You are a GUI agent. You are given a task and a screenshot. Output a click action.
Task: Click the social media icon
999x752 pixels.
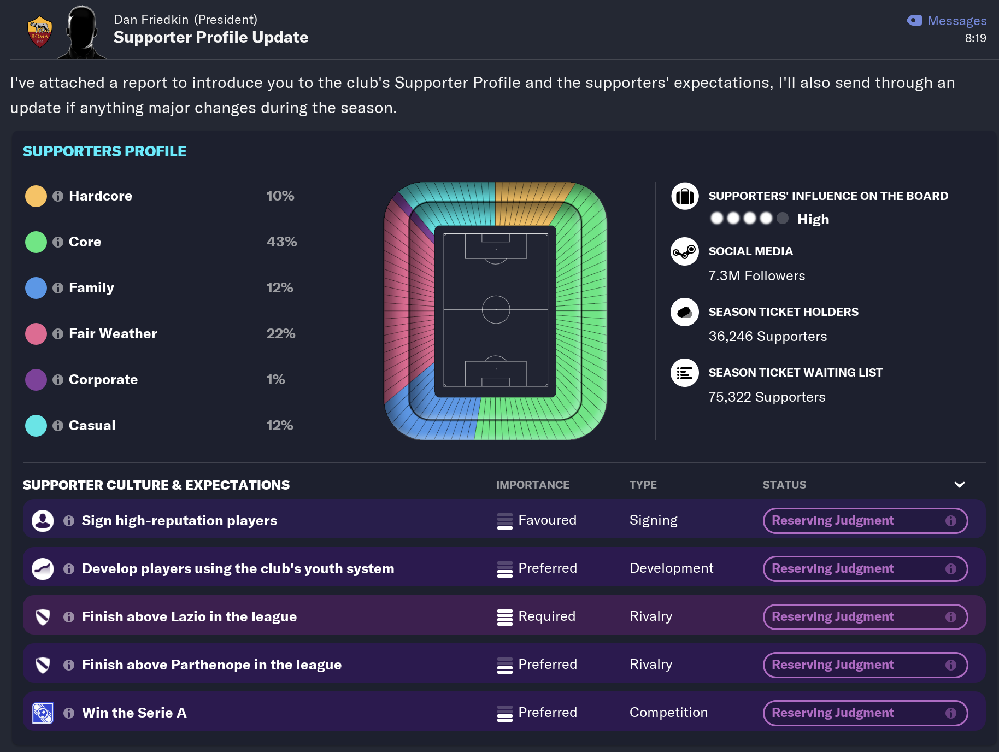[x=685, y=251]
